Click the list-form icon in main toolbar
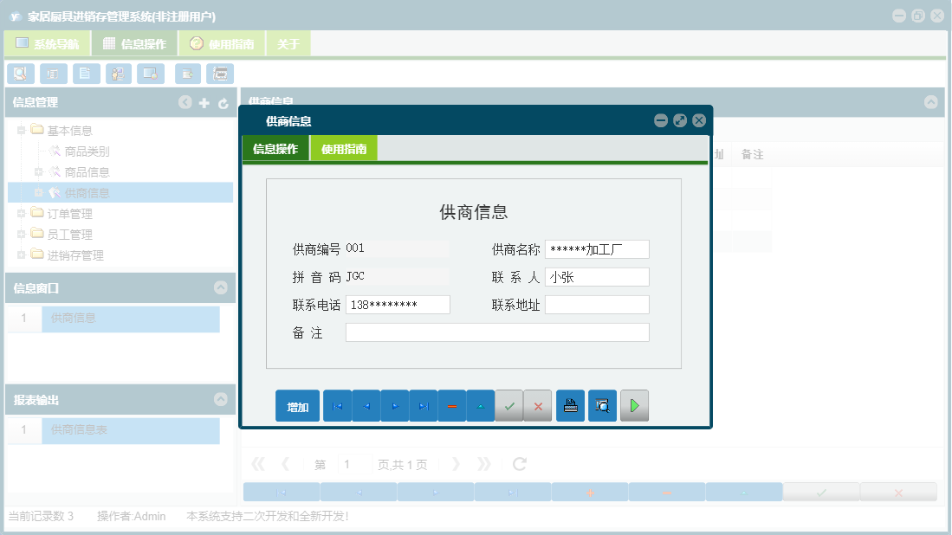The height and width of the screenshot is (535, 952). [54, 74]
